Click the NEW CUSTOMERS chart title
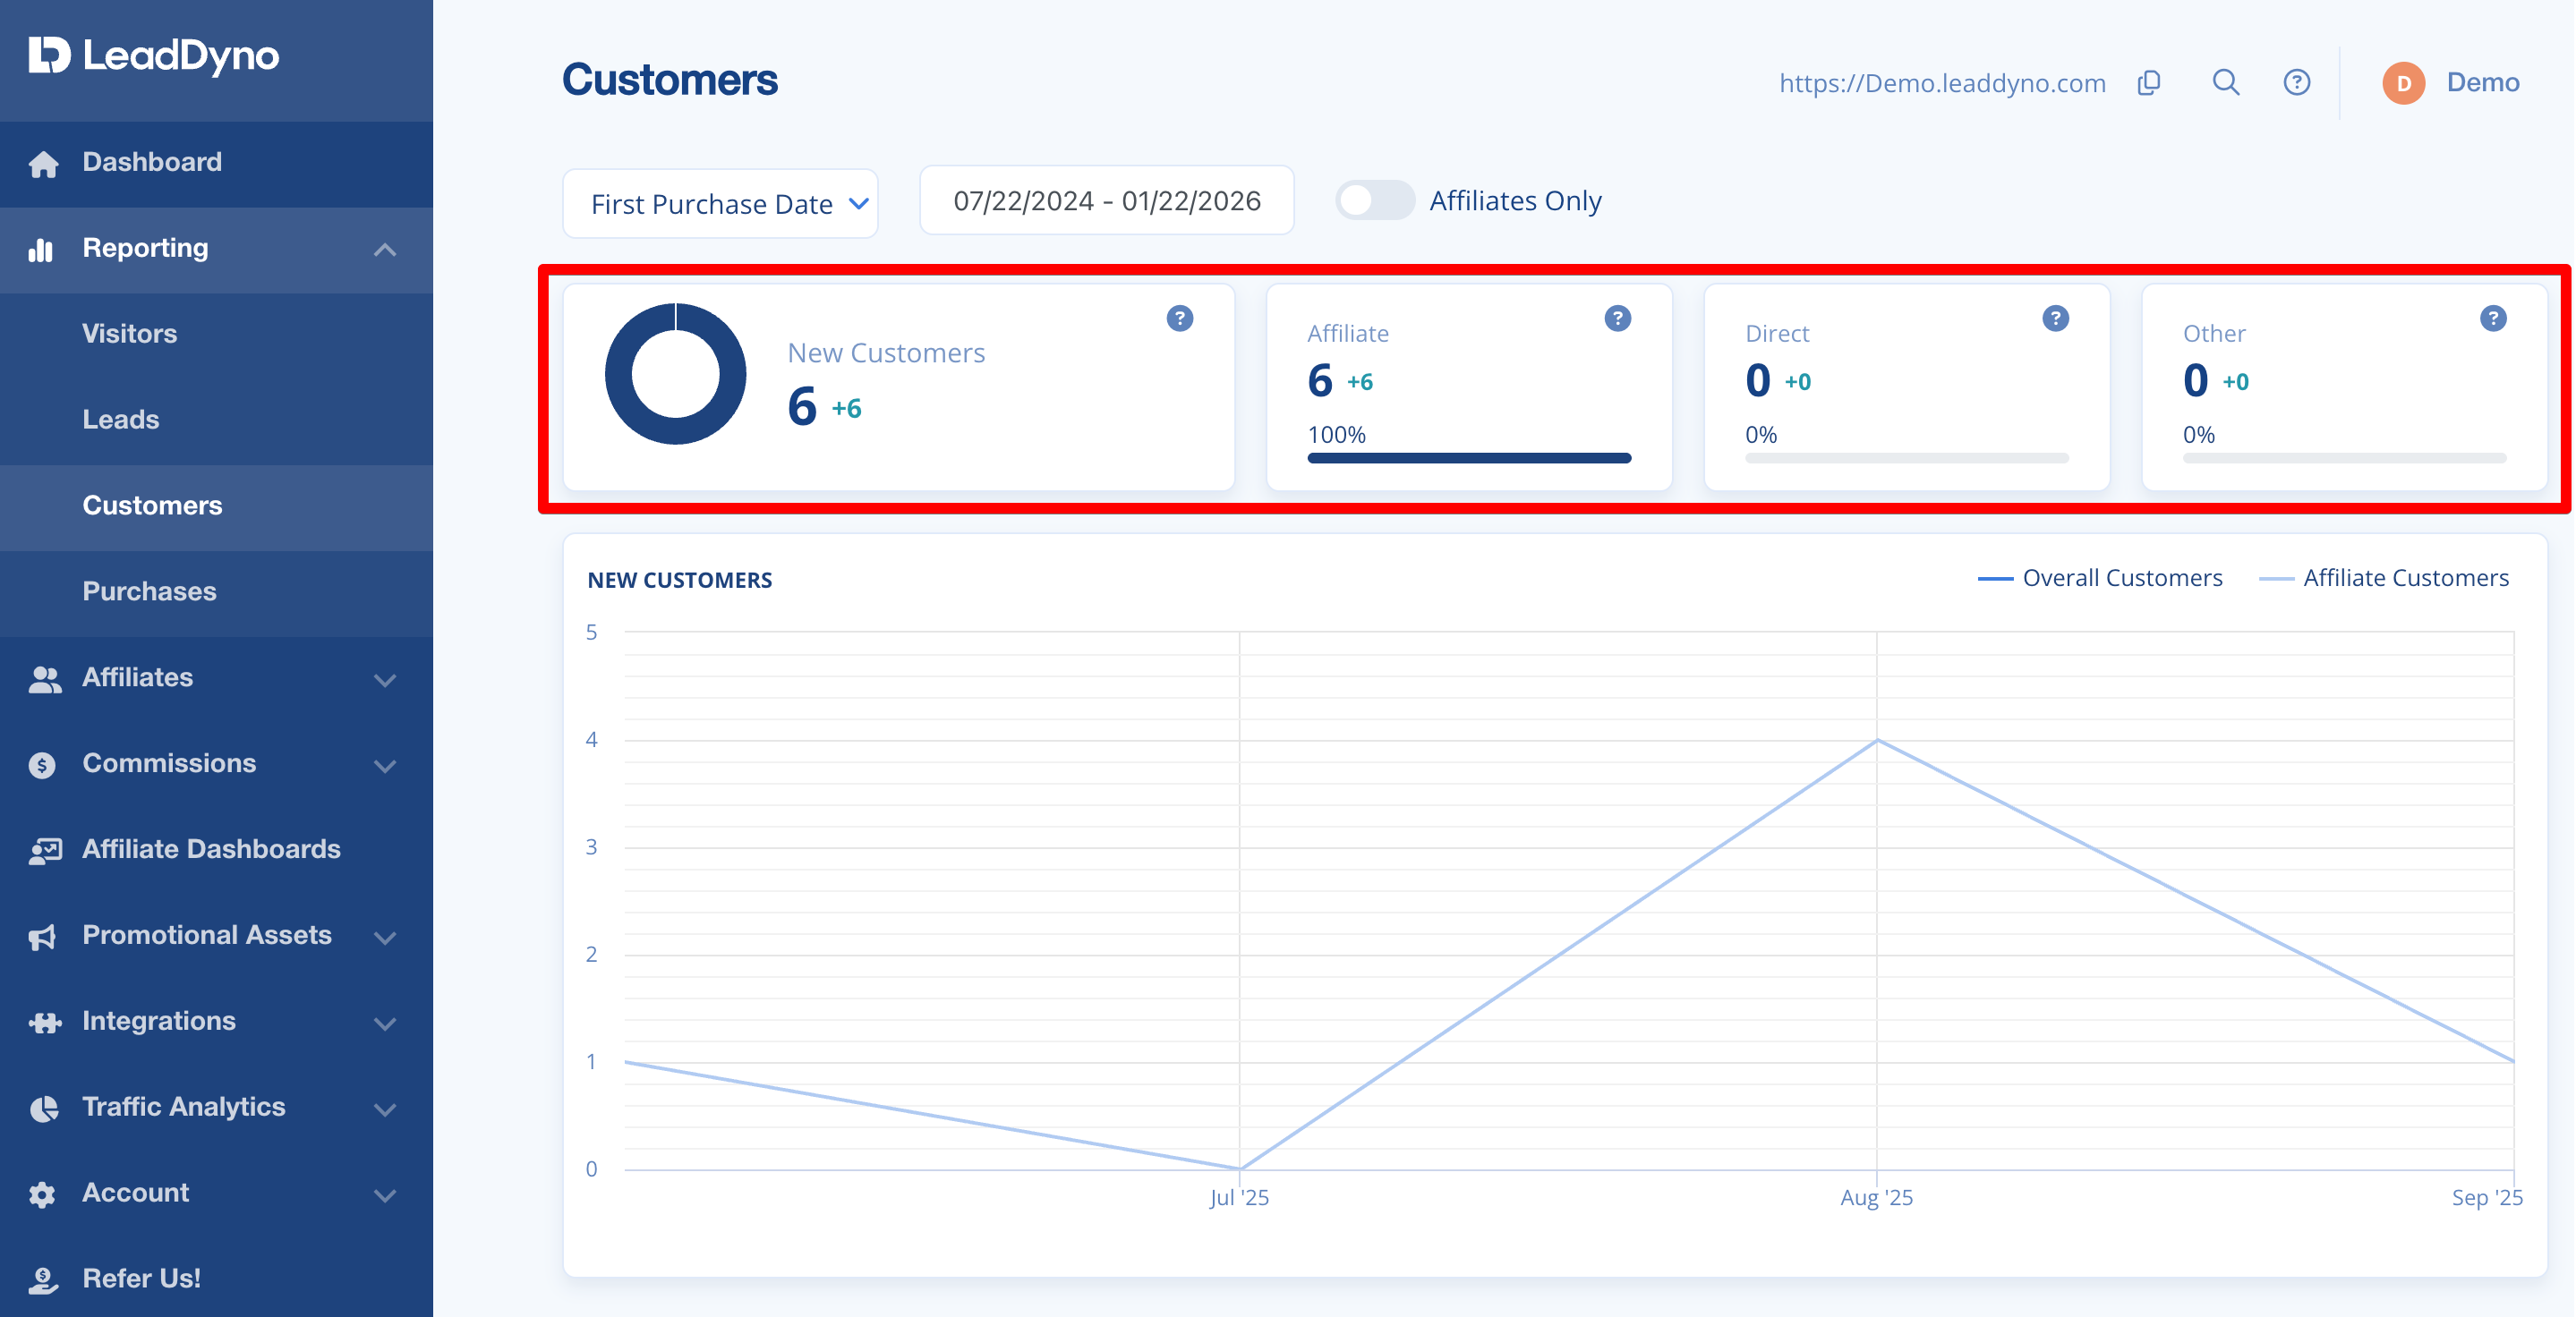The width and height of the screenshot is (2576, 1317). click(680, 581)
